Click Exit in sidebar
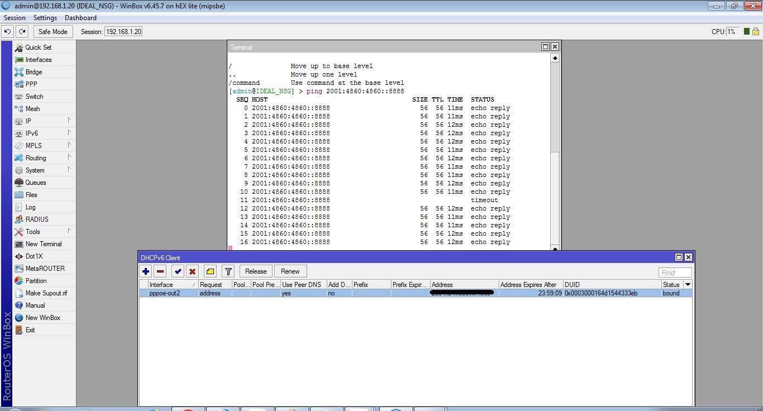This screenshot has height=411, width=763. click(30, 330)
